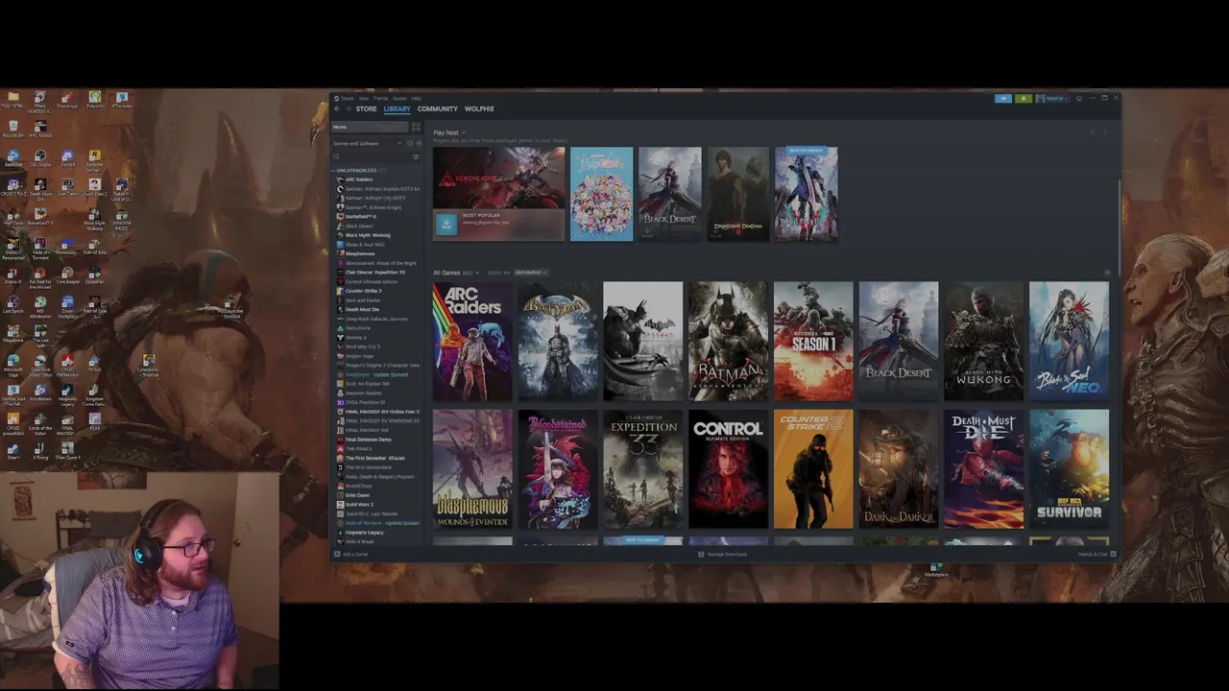Open Devil May Cry 5 Play Next cover
The height and width of the screenshot is (691, 1229).
(807, 194)
